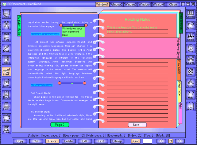Click the square stop button

170,141
